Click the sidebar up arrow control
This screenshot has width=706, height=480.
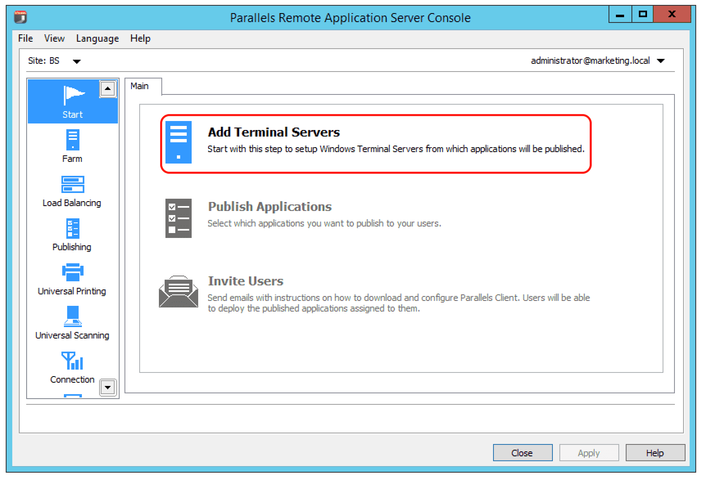click(x=108, y=89)
